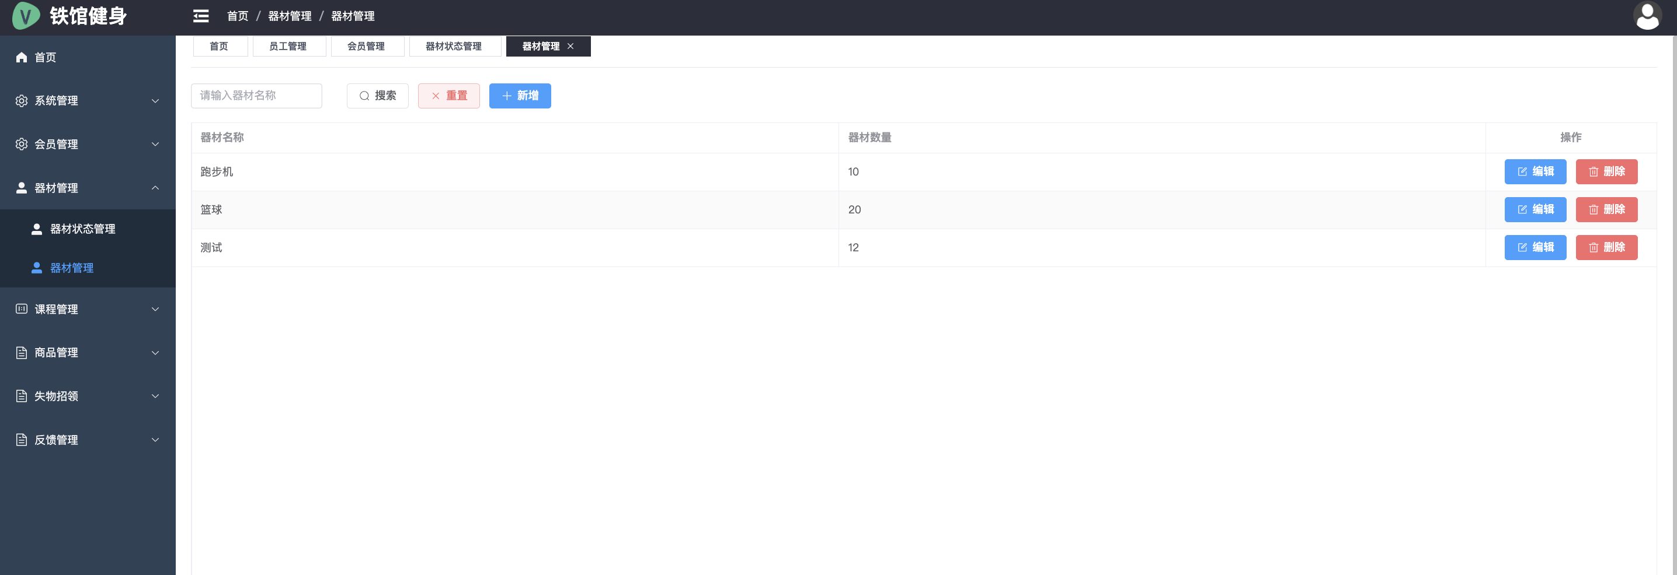The height and width of the screenshot is (575, 1677).
Task: Click the 搜索 search button
Action: pos(378,96)
